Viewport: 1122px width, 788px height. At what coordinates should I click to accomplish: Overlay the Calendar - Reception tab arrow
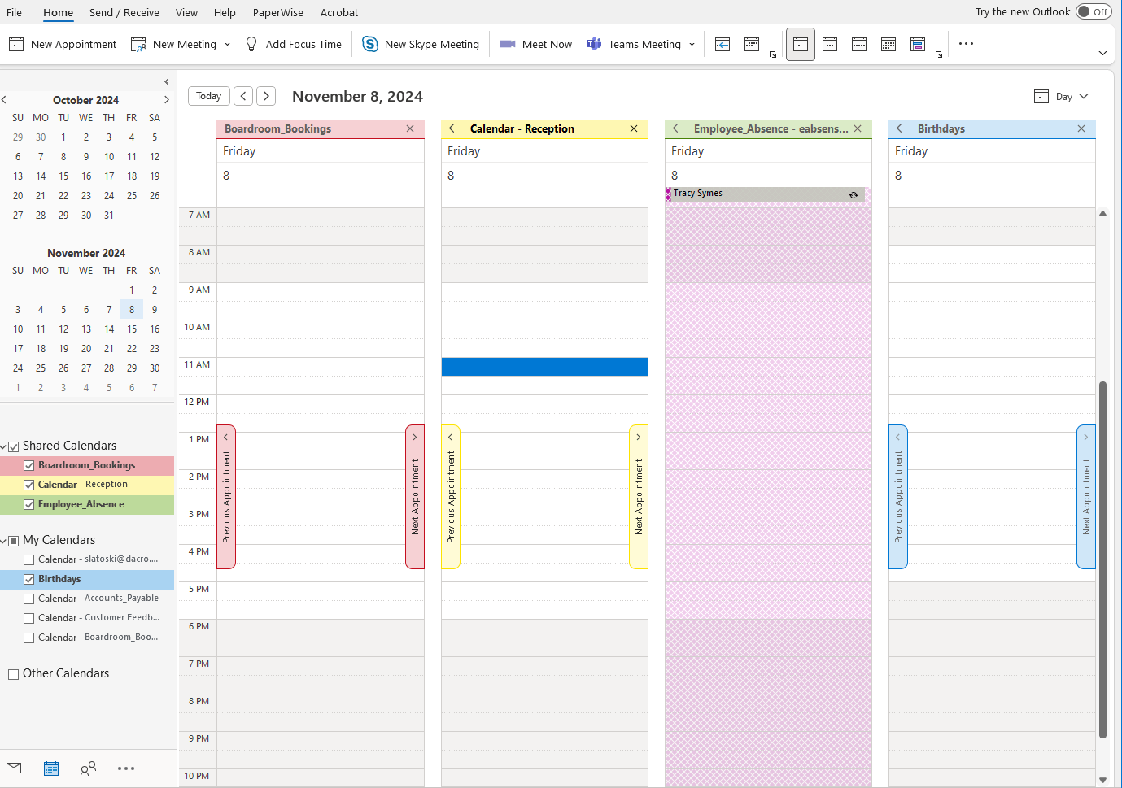(x=455, y=128)
